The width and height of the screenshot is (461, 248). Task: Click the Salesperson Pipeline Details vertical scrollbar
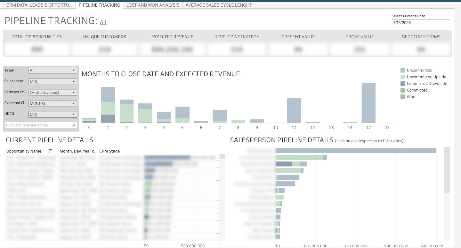(x=447, y=170)
